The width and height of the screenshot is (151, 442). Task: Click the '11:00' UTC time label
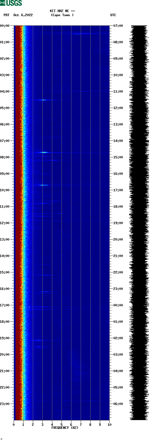click(118, 92)
